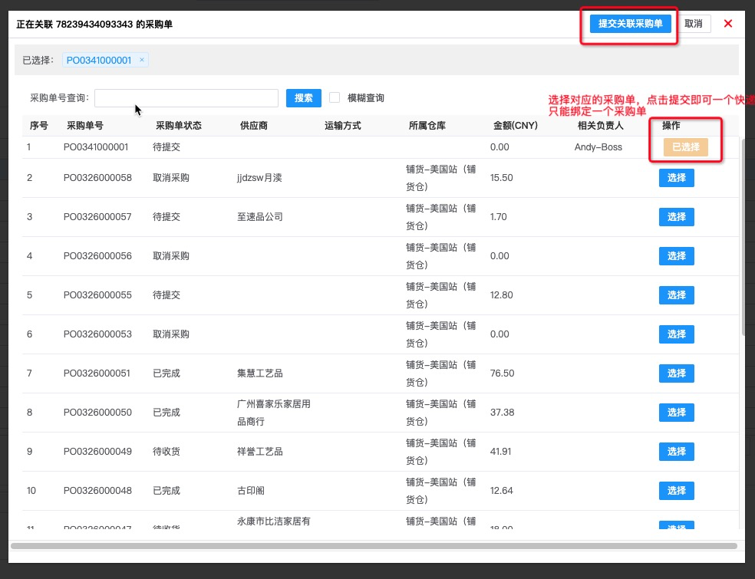Click supplier 祥誉工艺品
The image size is (755, 579).
[259, 451]
